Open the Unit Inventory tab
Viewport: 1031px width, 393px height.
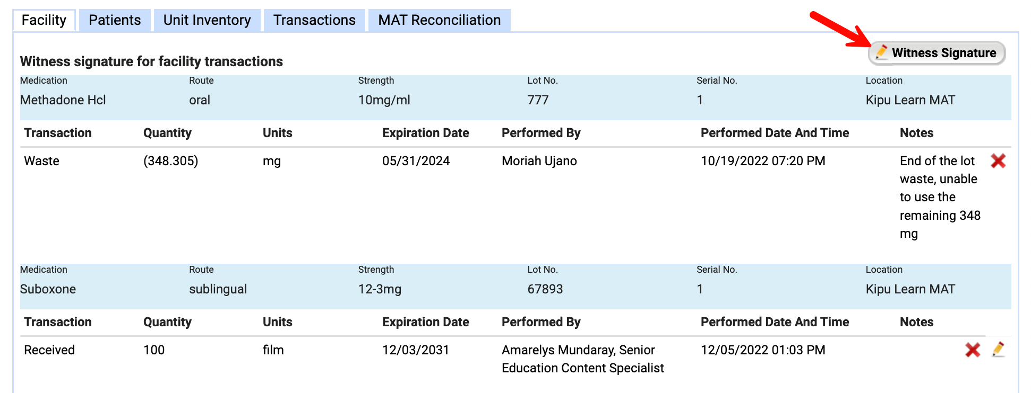207,20
